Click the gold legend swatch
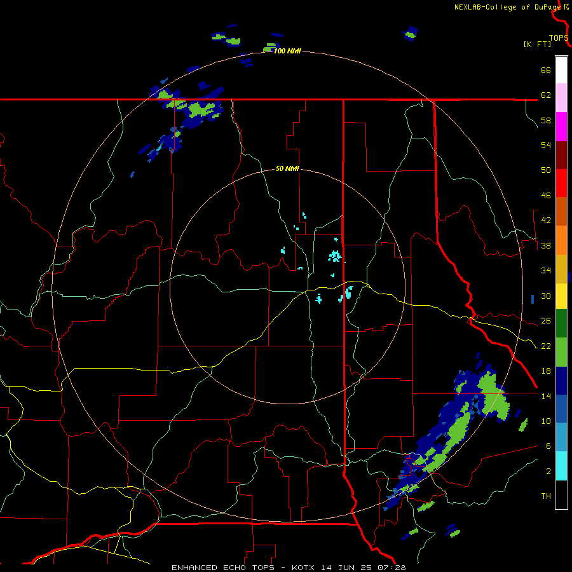This screenshot has width=572, height=572. 561,269
